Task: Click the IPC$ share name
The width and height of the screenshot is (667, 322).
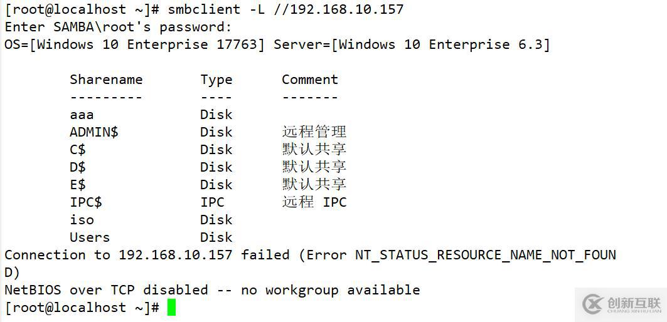Action: [86, 202]
